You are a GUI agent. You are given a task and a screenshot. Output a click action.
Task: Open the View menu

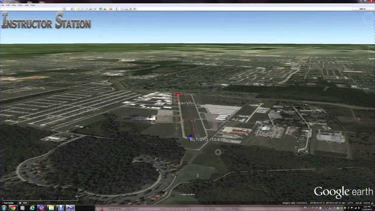(14, 5)
